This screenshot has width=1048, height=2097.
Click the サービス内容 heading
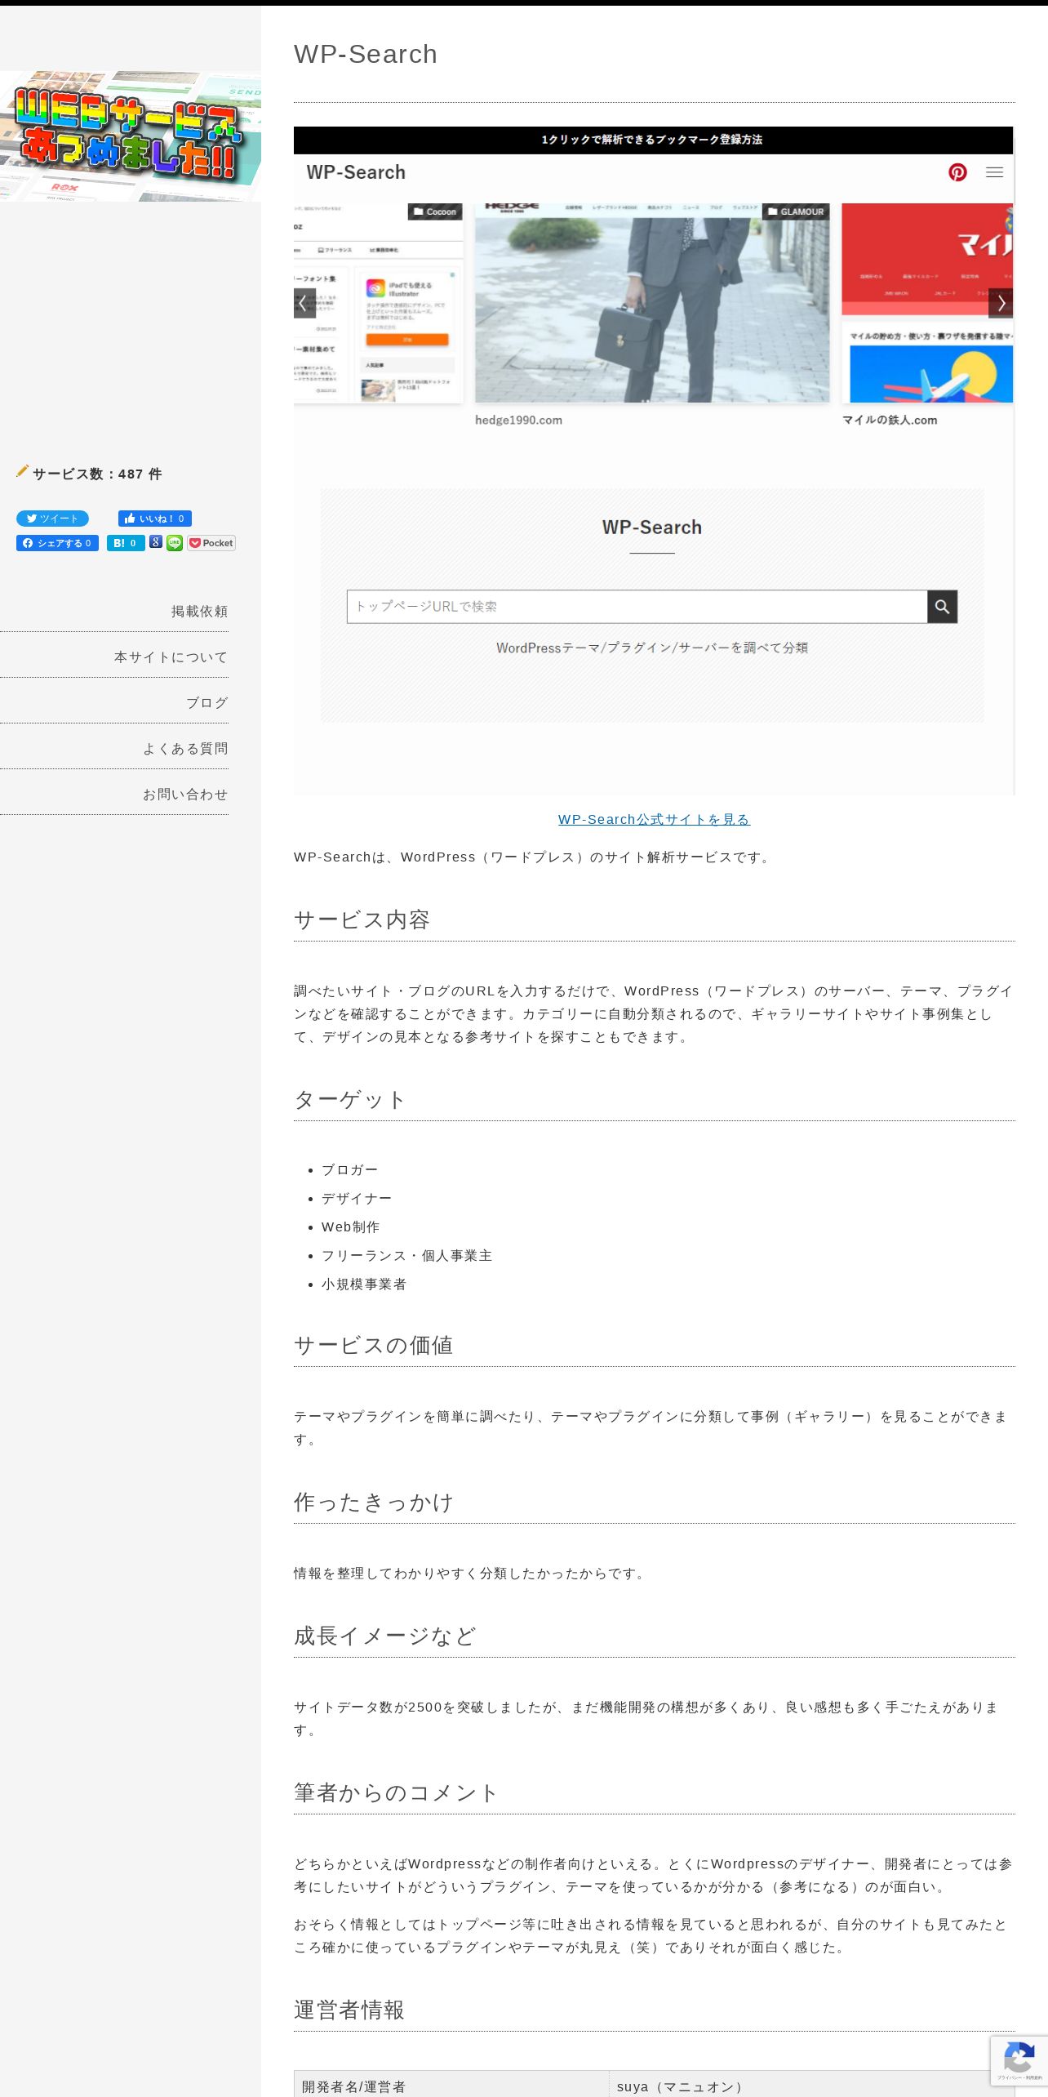(362, 919)
